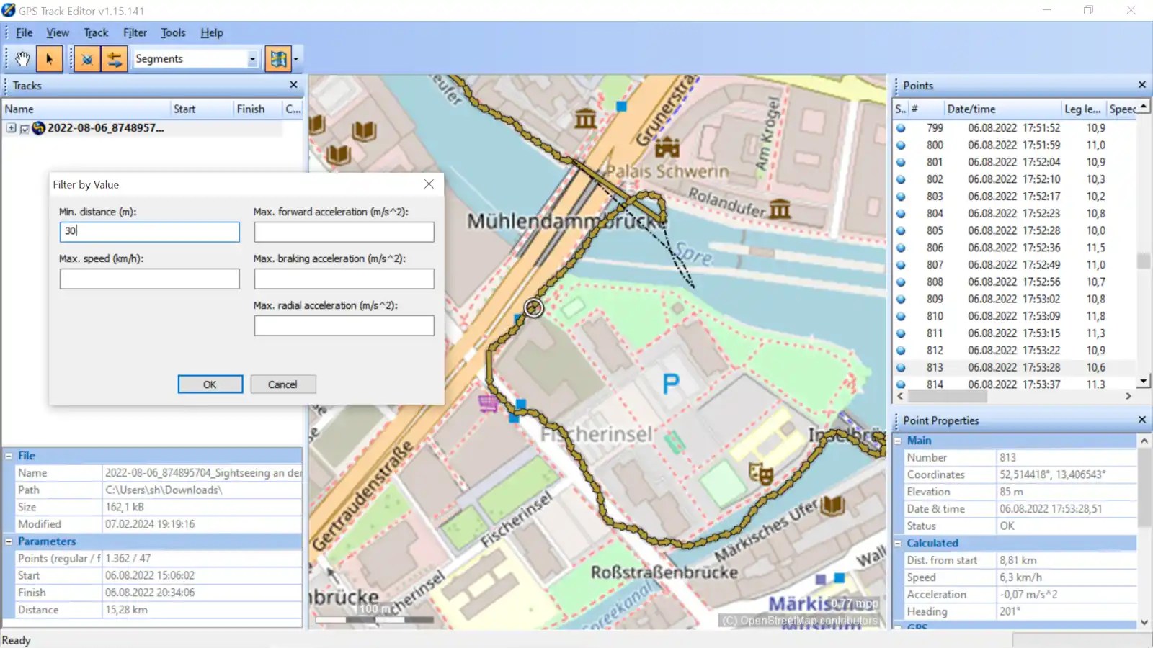
Task: Open the Tools menu
Action: tap(173, 32)
